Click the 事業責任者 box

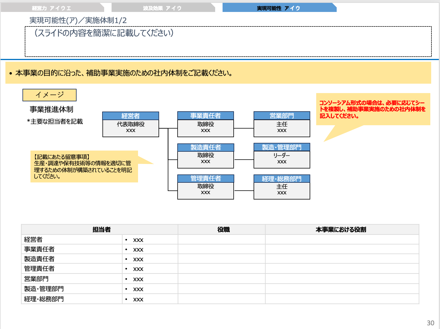(205, 124)
